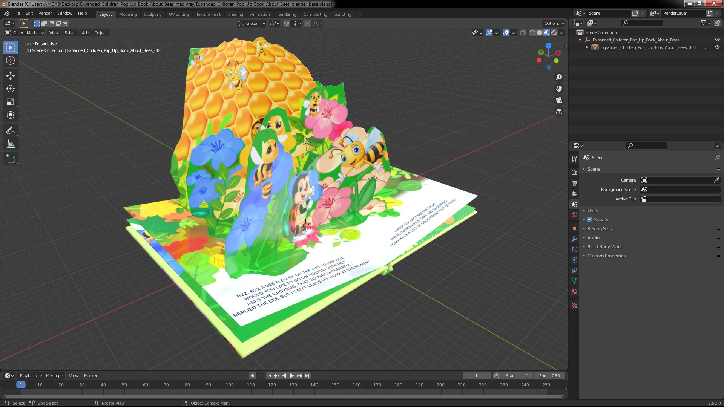724x407 pixels.
Task: Open the Physics properties tab
Action: [x=574, y=260]
